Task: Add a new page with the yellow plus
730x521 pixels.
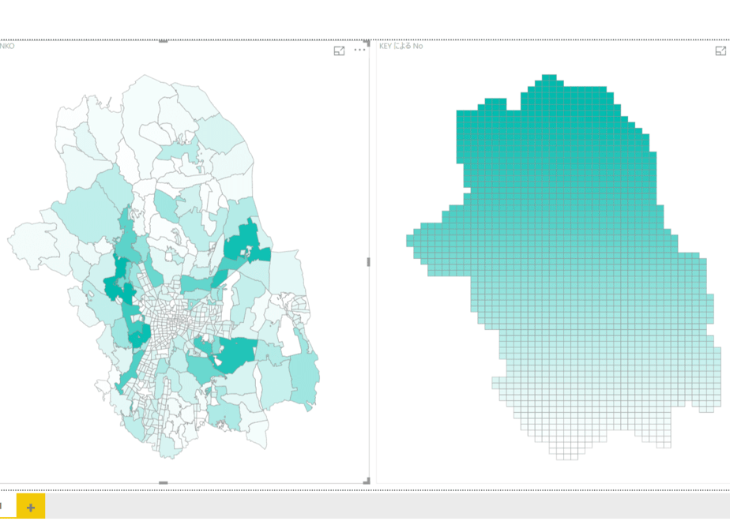Action: click(31, 507)
